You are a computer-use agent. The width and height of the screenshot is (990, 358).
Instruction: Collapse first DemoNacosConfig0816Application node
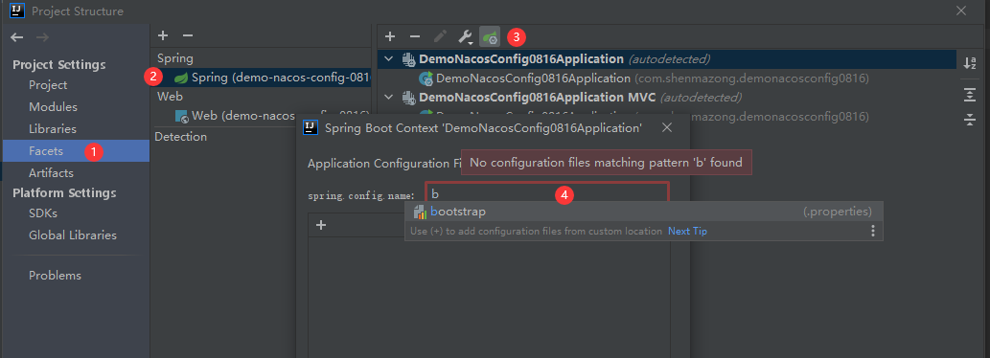click(389, 59)
